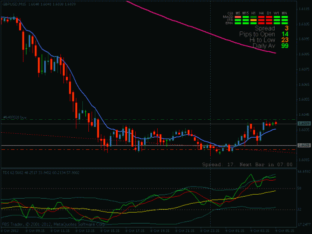The width and height of the screenshot is (312, 234).
Task: Click the STR W1 green signal box
Action: [x=277, y=20]
